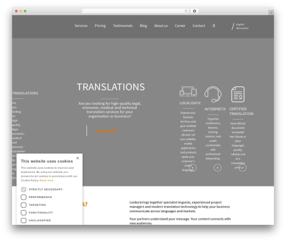Image resolution: width=286 pixels, height=242 pixels.
Task: Expand Localisation with plus circle
Action: tap(193, 168)
